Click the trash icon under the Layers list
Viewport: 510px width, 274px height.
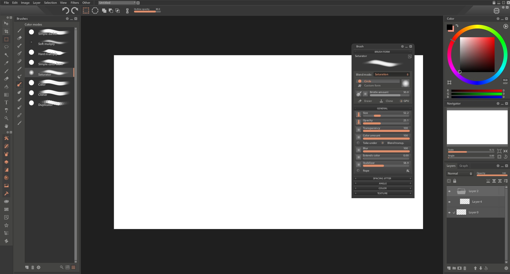point(465,268)
